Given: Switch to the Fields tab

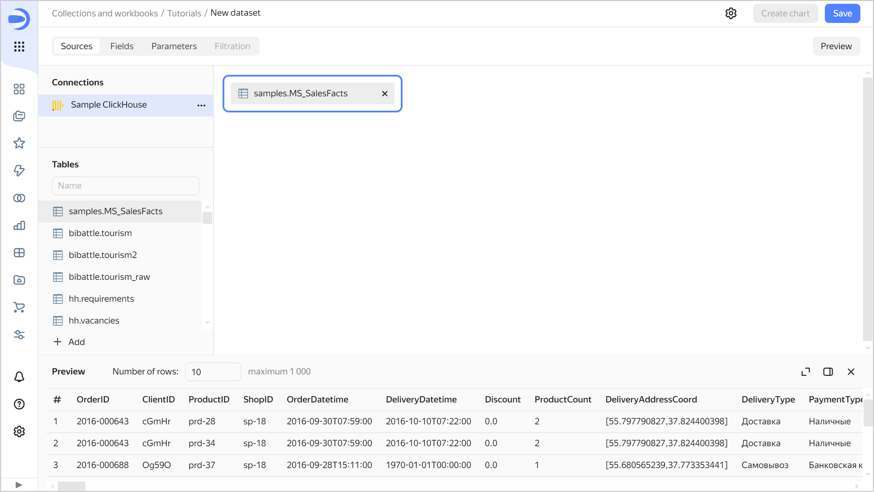Looking at the screenshot, I should coord(122,46).
